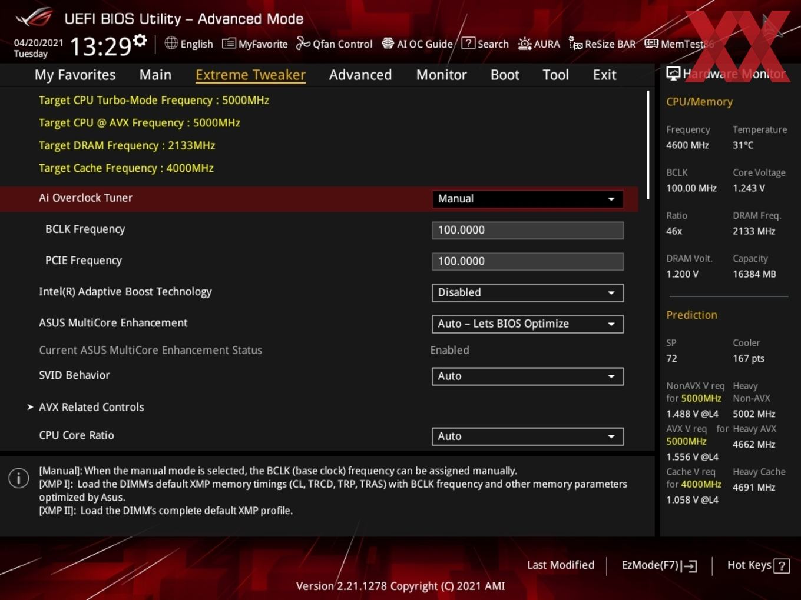Click the Last Modified button
Viewport: 801px width, 600px height.
560,565
